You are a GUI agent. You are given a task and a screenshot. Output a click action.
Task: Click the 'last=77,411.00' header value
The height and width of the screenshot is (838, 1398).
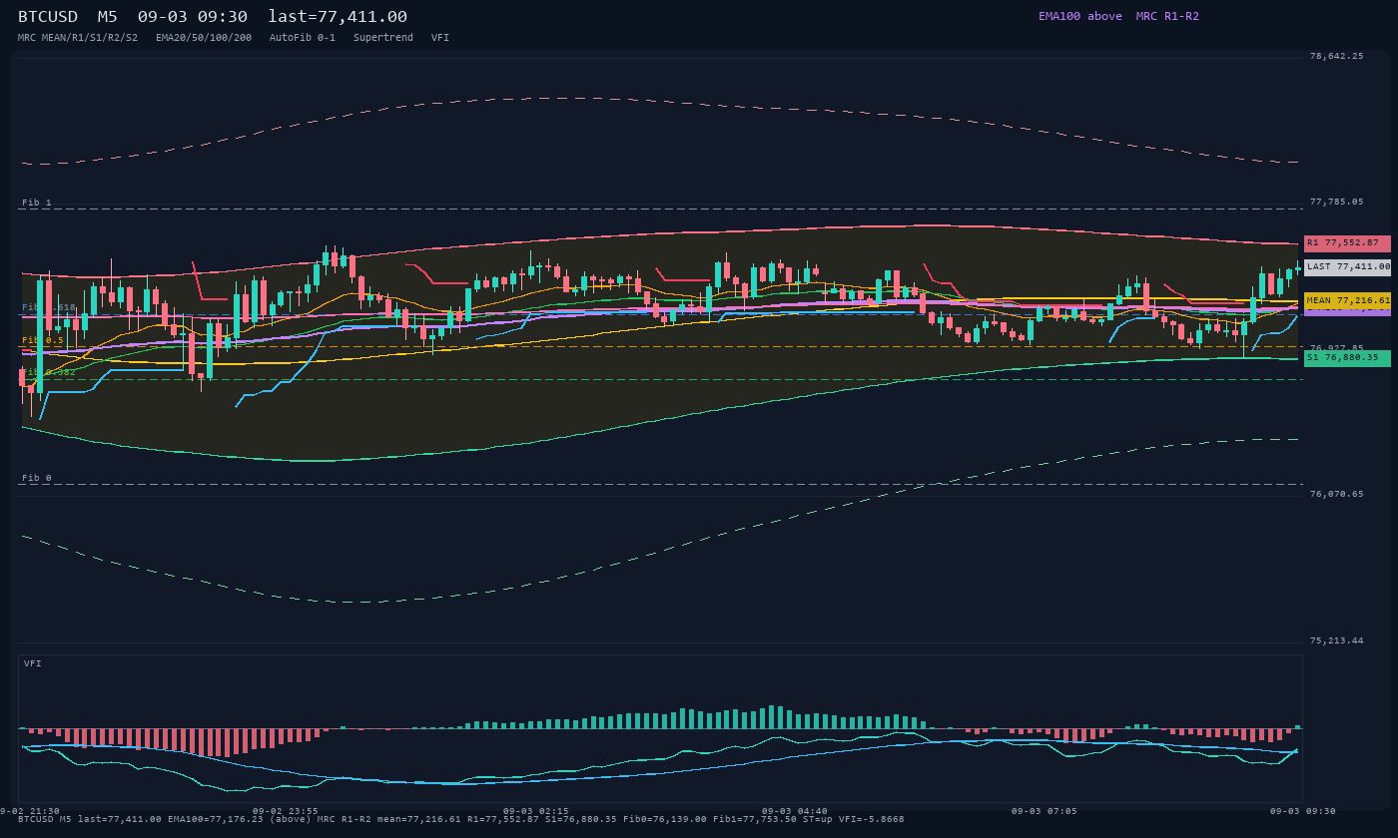pyautogui.click(x=338, y=17)
